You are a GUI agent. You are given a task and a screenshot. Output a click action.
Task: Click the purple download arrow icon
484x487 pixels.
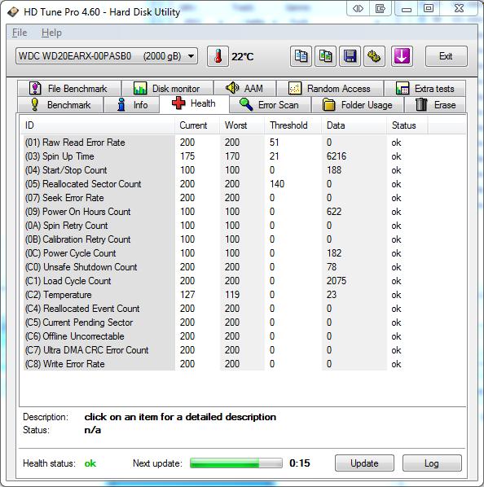(402, 56)
